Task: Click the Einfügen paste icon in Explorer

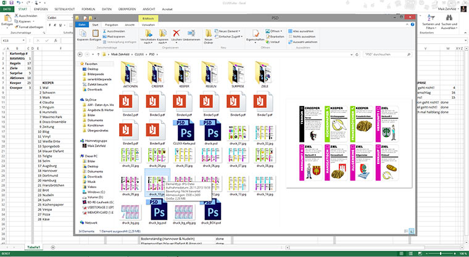Action: [x=94, y=33]
